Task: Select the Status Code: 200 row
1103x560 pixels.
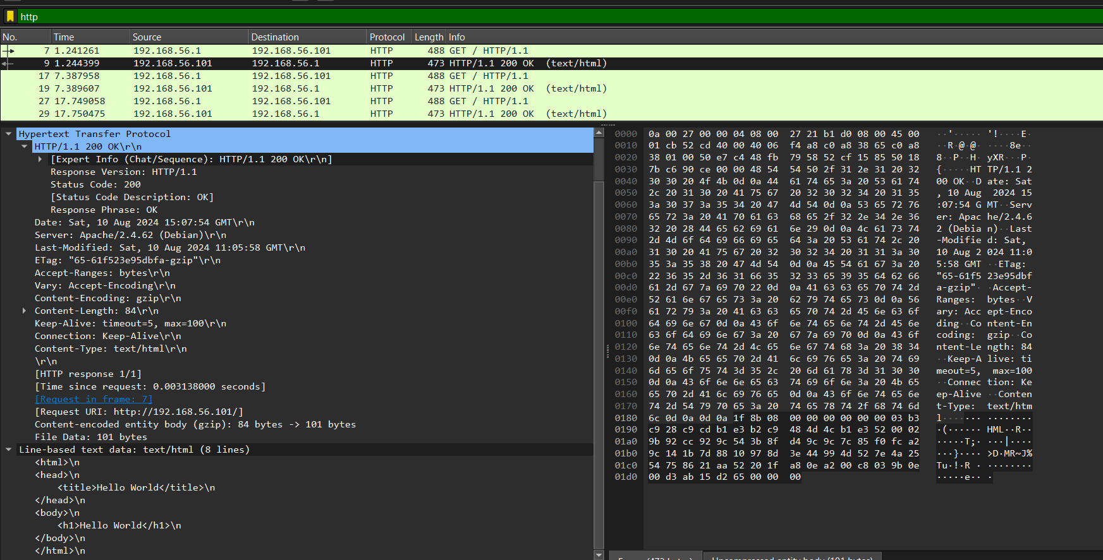Action: [297, 184]
